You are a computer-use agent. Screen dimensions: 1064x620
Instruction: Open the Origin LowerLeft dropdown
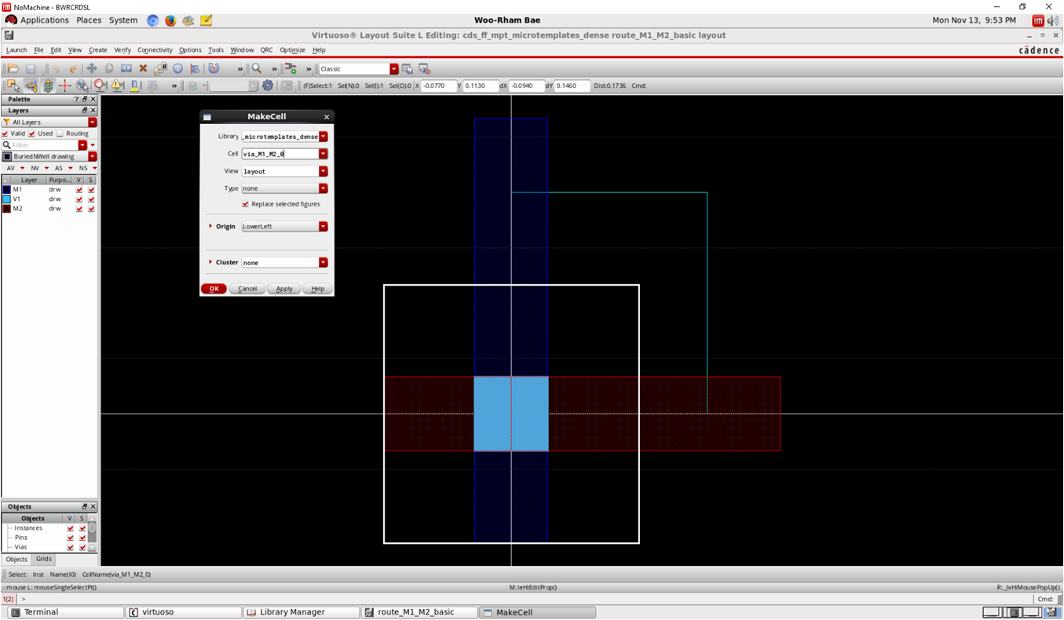click(324, 226)
